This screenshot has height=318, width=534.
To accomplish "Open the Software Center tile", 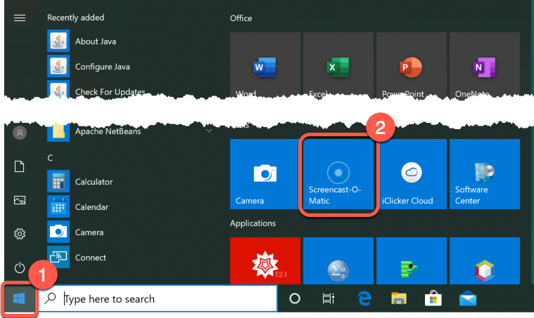I will coord(485,174).
